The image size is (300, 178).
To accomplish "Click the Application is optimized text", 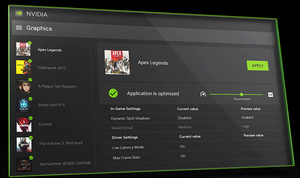I will point(153,94).
